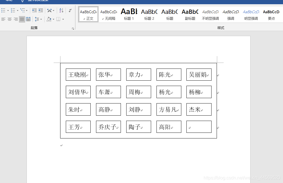The image size is (283, 183).
Task: Toggle show paragraph marks
Action: click(x=70, y=10)
